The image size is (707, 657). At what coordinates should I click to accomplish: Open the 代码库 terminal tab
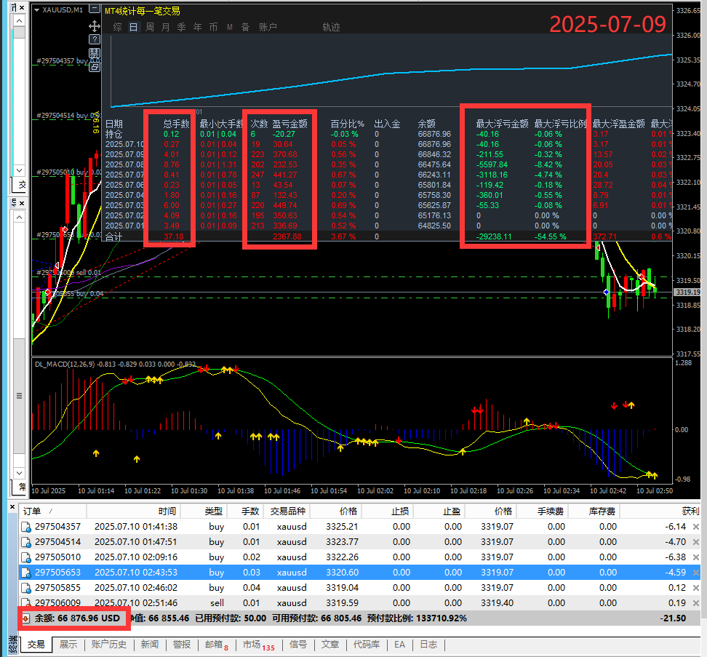click(x=367, y=645)
